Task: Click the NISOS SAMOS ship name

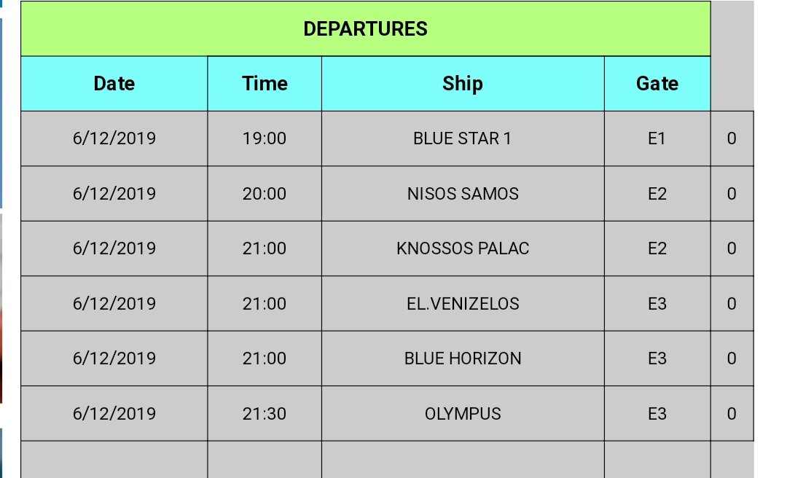Action: (x=463, y=194)
